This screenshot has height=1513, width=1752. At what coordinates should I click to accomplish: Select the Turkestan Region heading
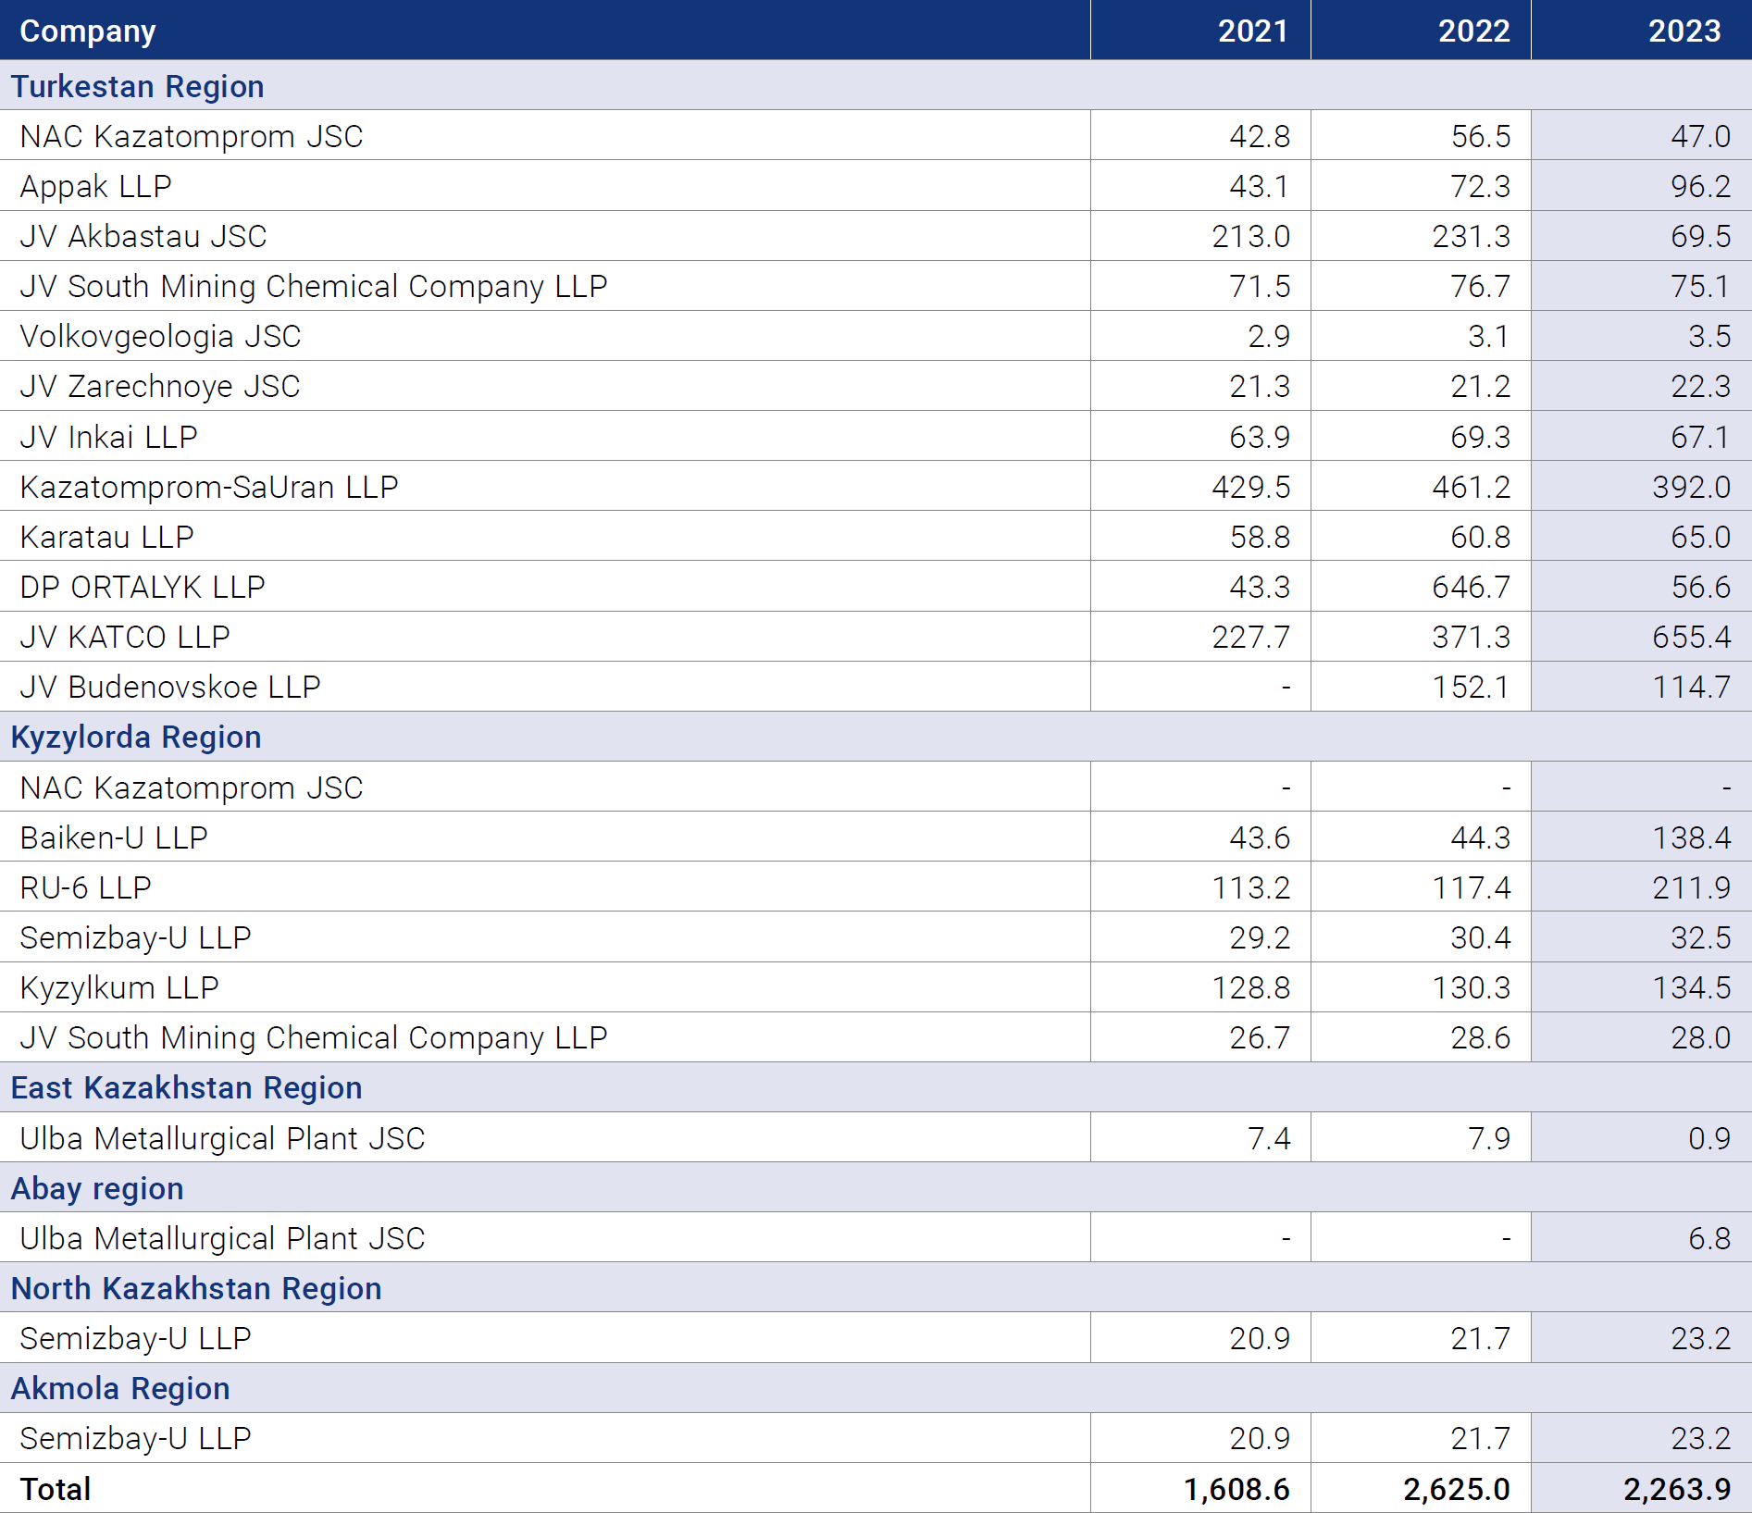tap(137, 86)
